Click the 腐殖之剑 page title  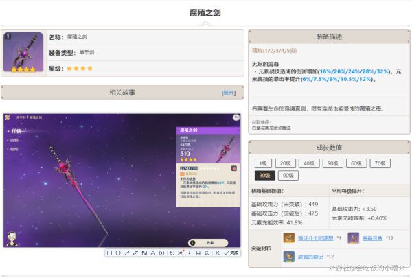coord(205,12)
